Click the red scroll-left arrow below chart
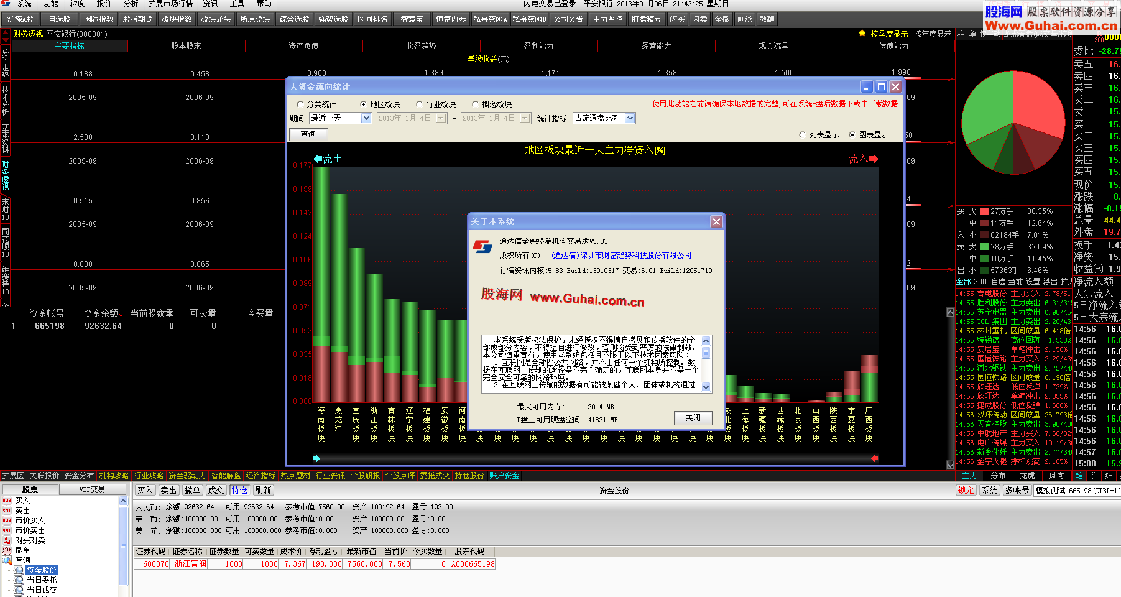Screen dimensions: 1121x597 point(874,458)
